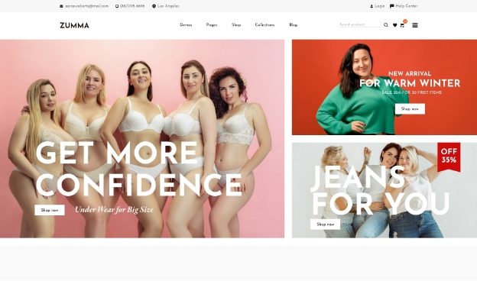The image size is (477, 281).
Task: Click the search magnifier icon
Action: pos(386,25)
